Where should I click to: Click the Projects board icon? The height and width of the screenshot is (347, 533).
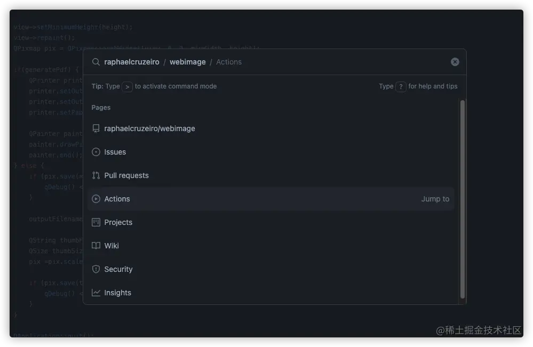(96, 222)
